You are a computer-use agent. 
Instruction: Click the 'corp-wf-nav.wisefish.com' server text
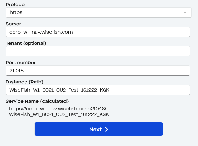coord(41,32)
